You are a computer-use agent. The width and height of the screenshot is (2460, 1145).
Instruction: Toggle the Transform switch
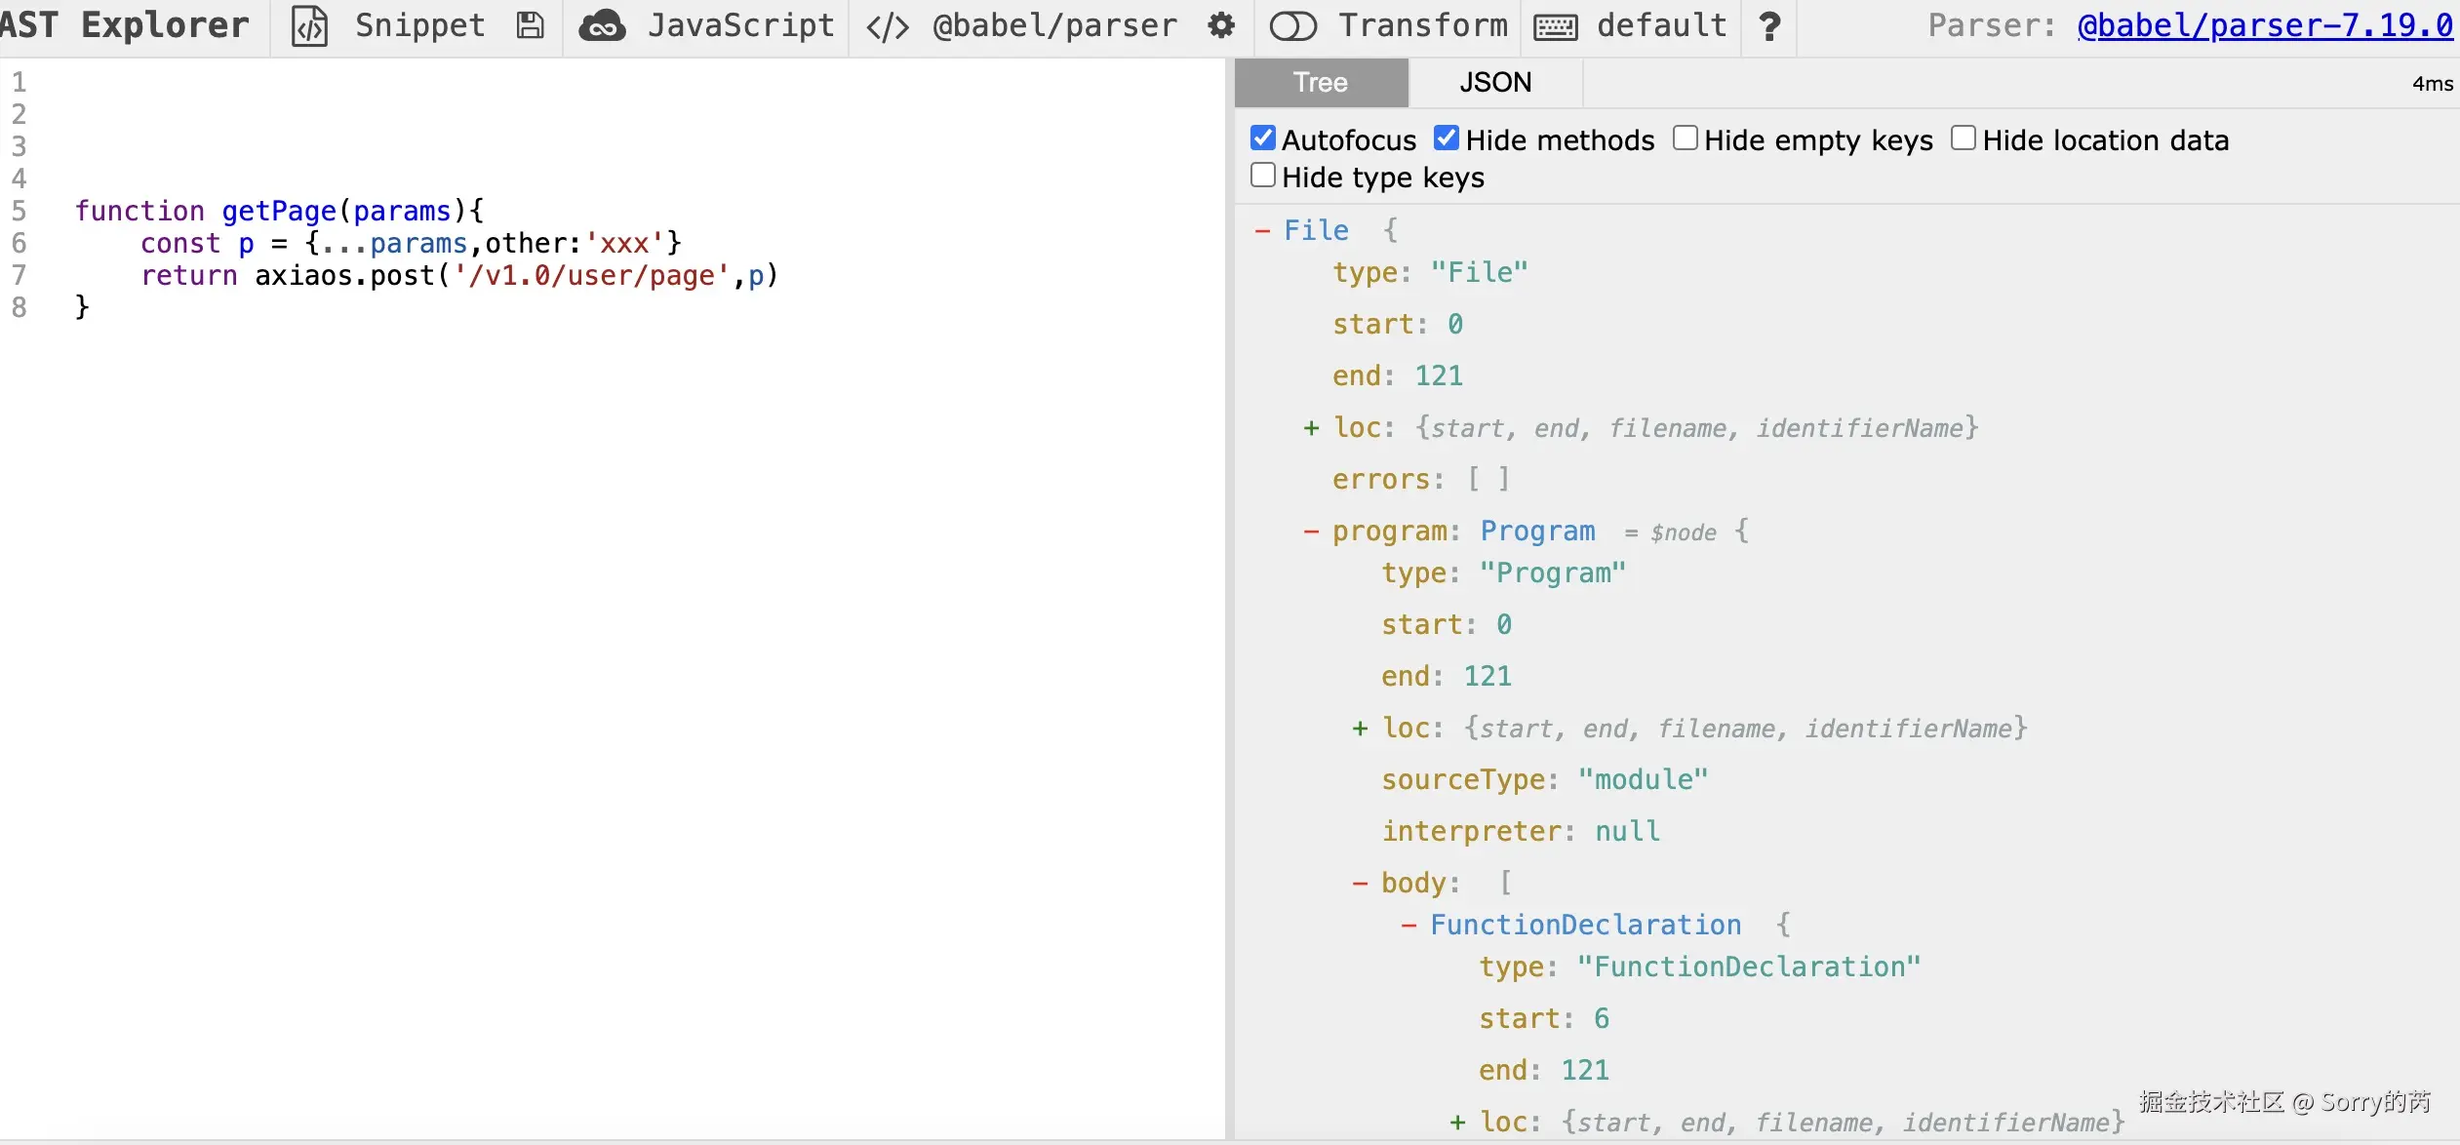[1293, 26]
